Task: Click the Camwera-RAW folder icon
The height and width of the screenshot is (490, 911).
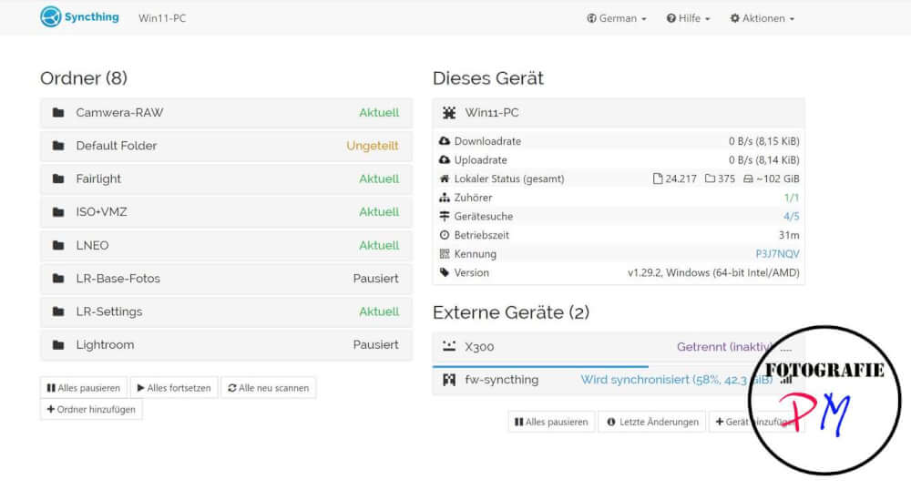Action: (x=58, y=113)
